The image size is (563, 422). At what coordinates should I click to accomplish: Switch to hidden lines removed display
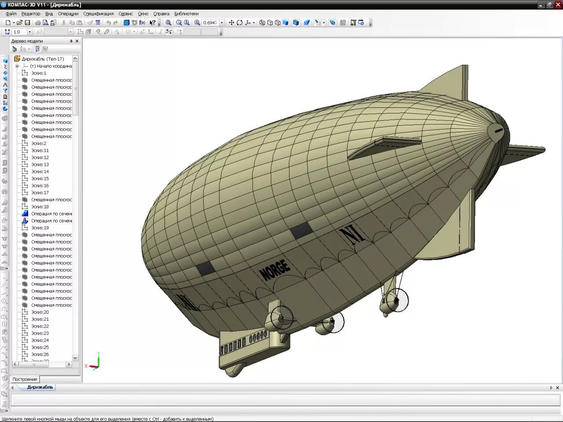coord(270,22)
